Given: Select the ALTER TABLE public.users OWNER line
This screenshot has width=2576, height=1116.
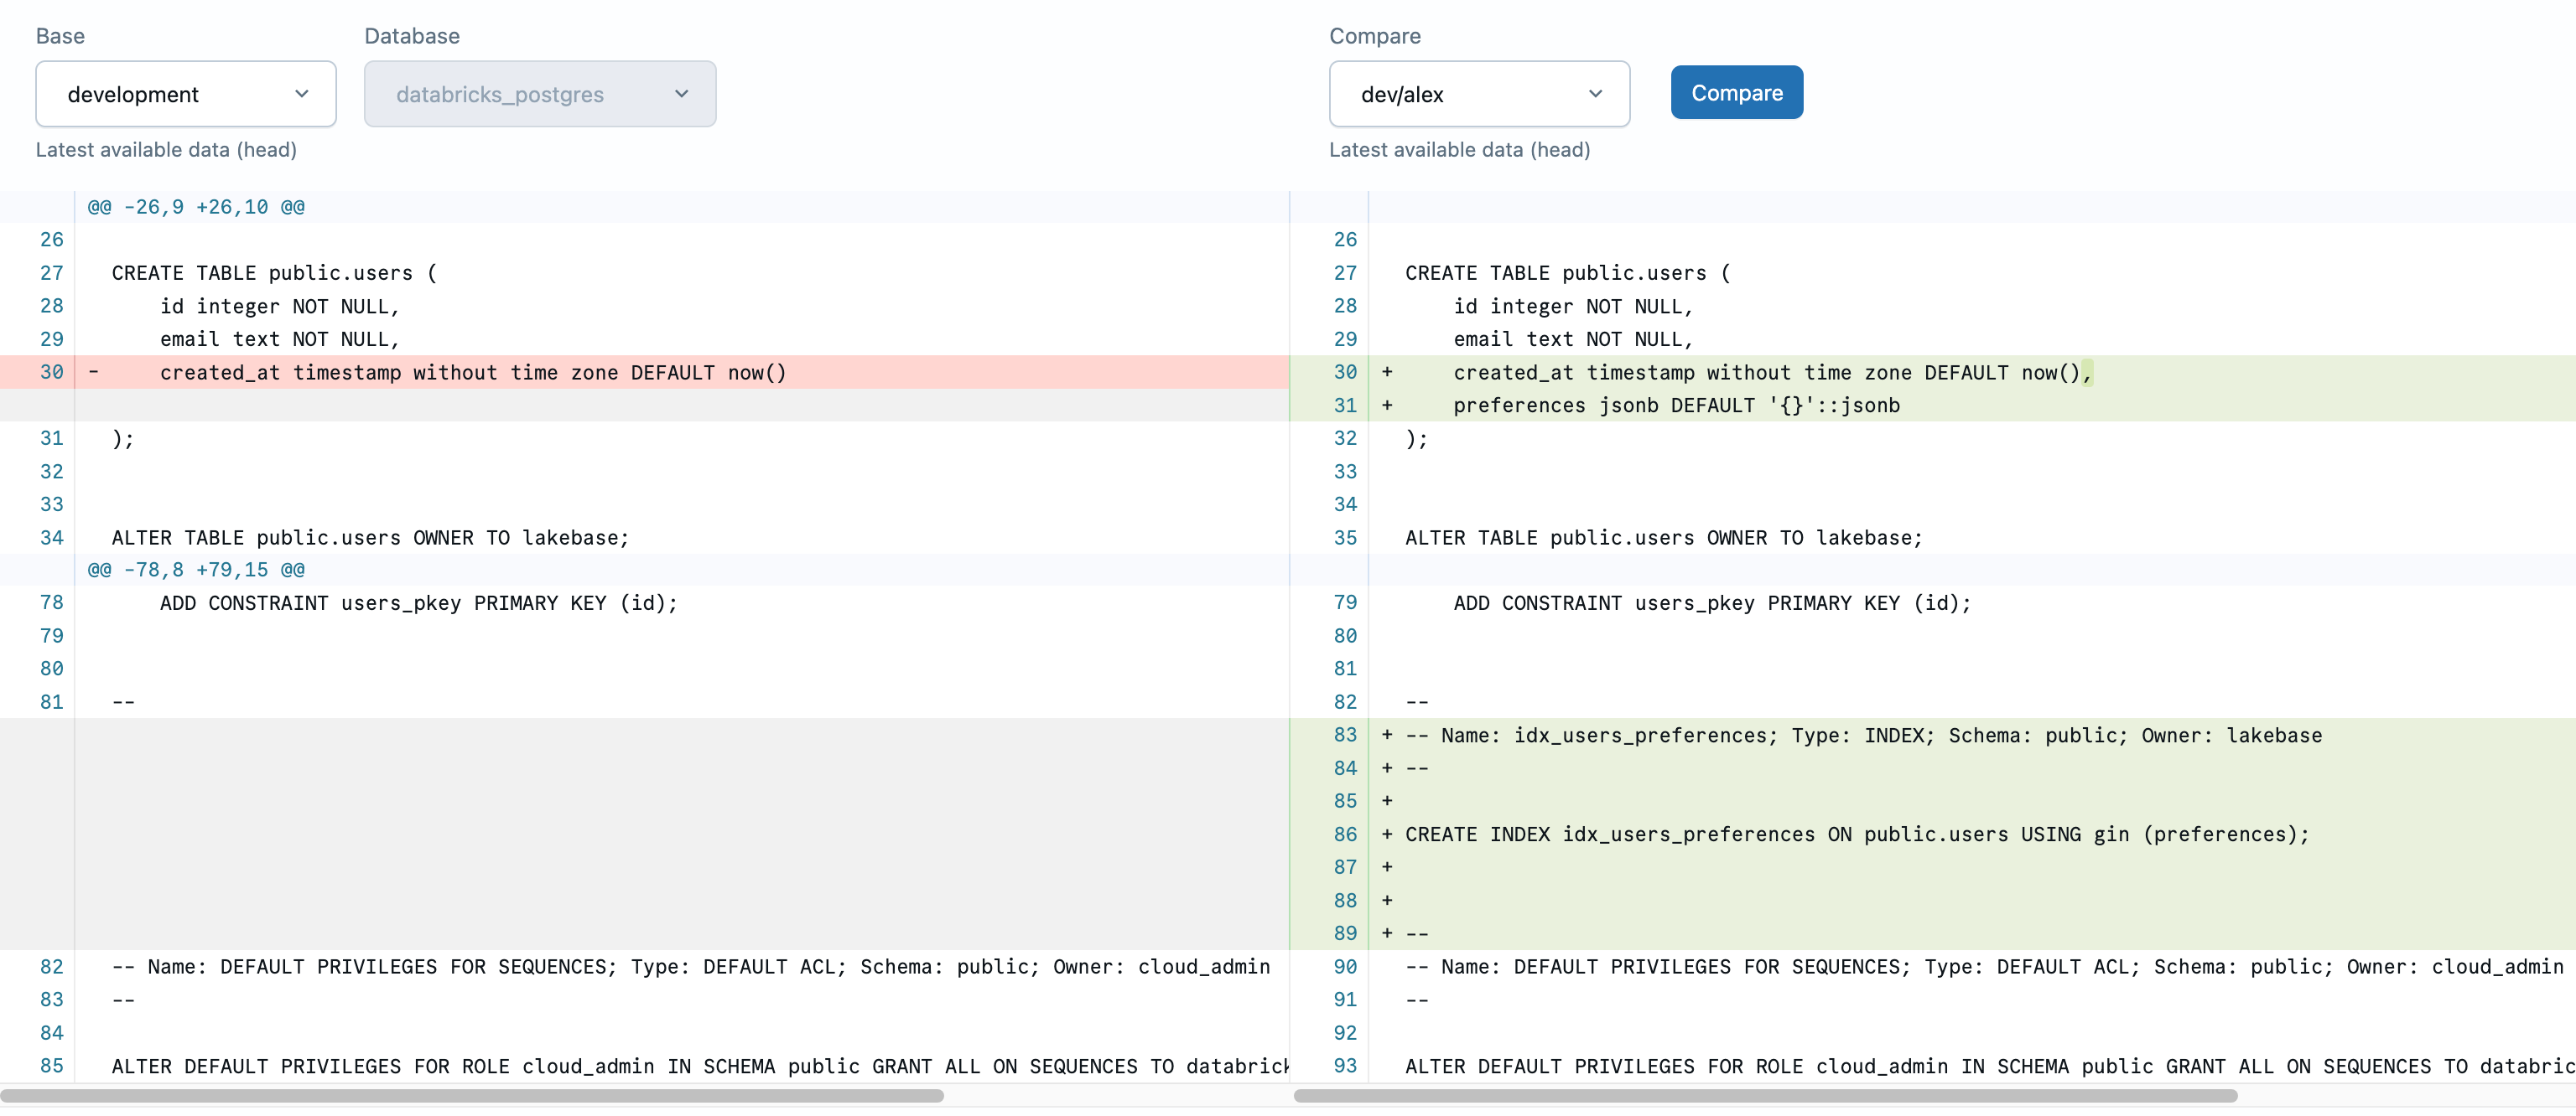Looking at the screenshot, I should click(x=368, y=538).
